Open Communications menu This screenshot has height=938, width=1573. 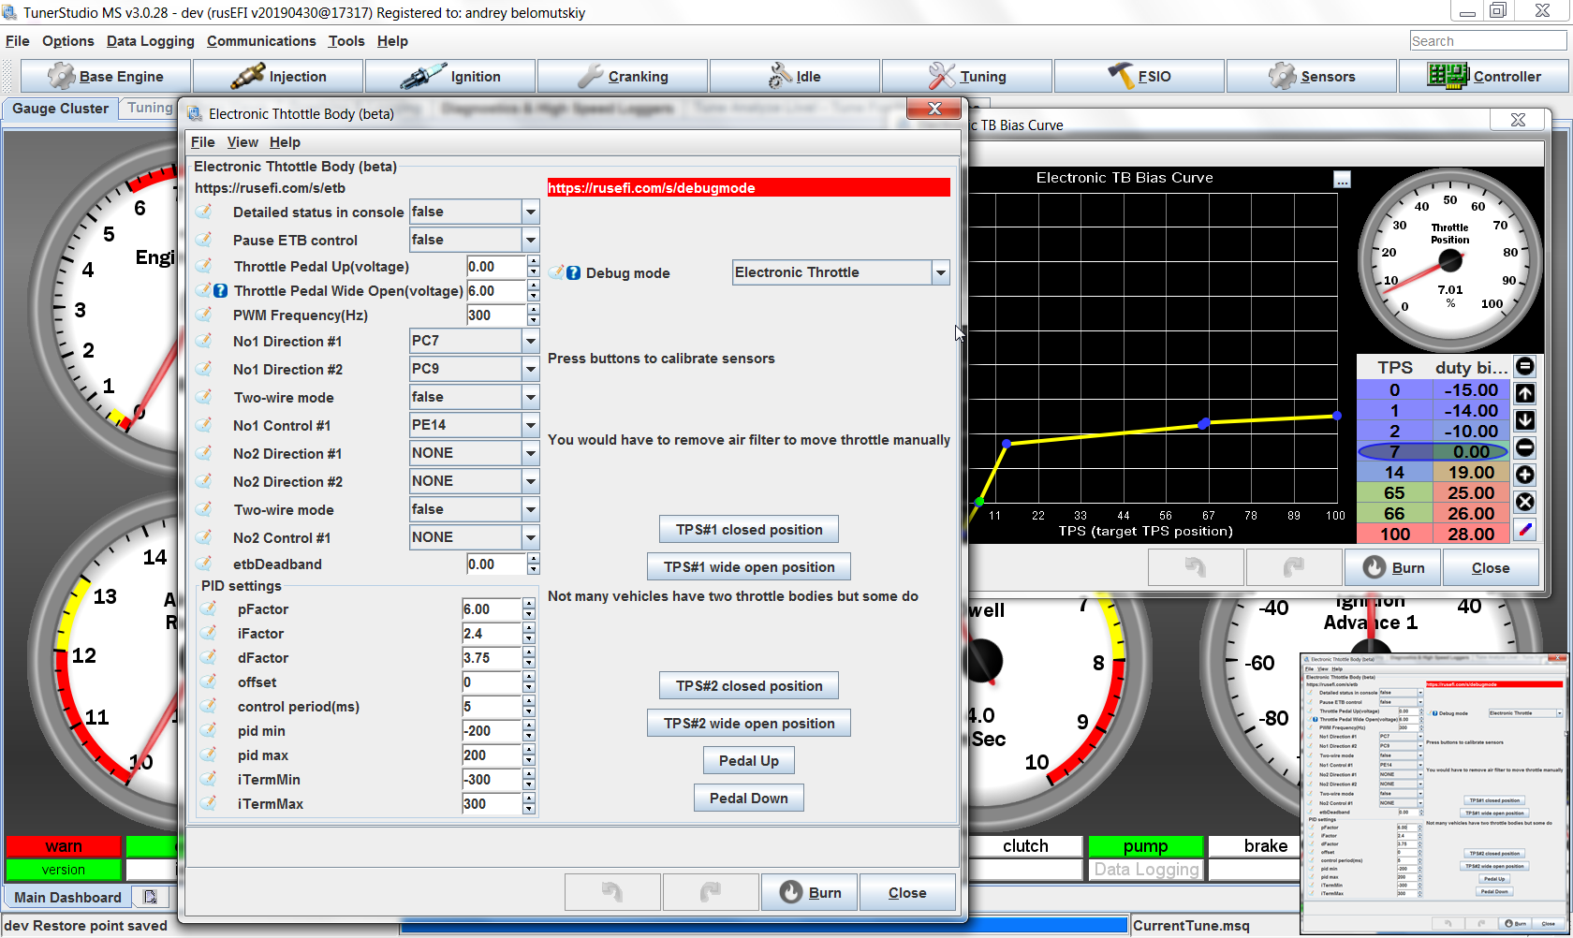[x=261, y=41]
